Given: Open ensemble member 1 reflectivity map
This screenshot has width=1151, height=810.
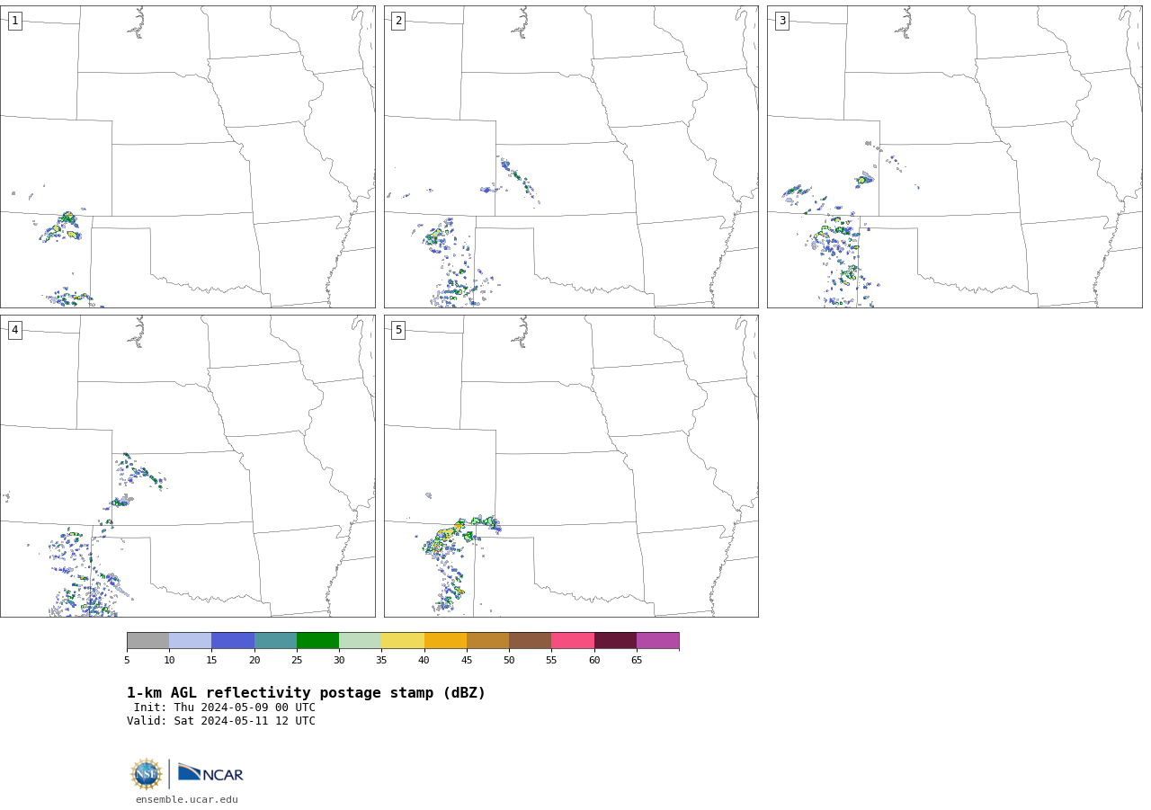Looking at the screenshot, I should pyautogui.click(x=188, y=156).
